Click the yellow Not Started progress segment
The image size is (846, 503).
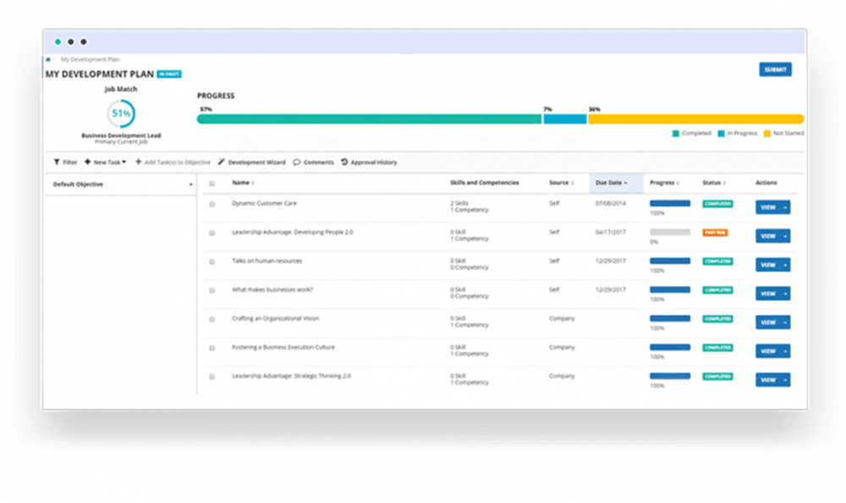695,119
